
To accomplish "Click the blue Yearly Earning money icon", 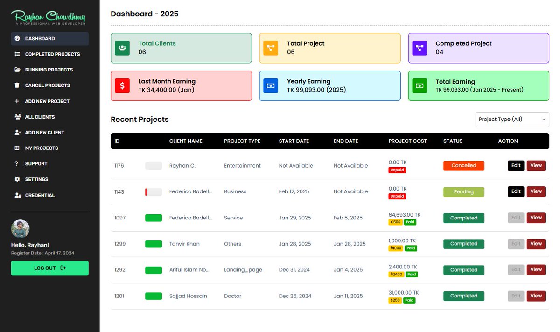I will pos(271,85).
